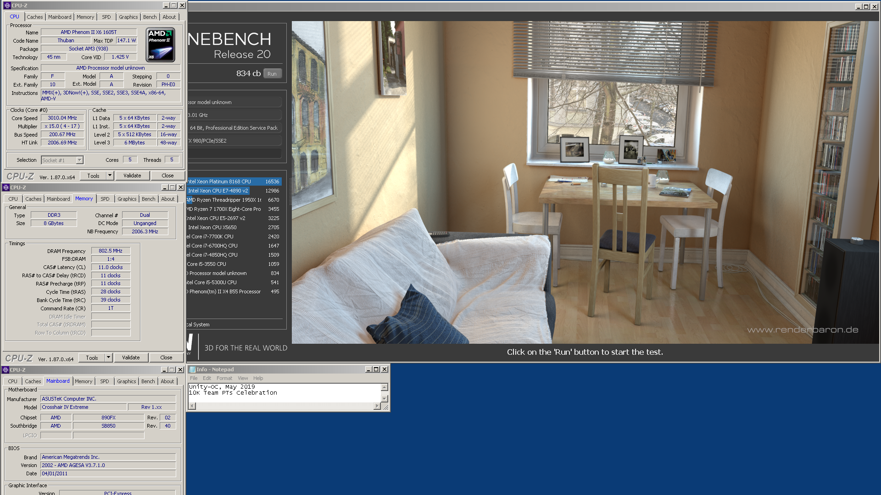Click Notepad vertical scrollbar down arrow
The image size is (881, 495).
385,399
